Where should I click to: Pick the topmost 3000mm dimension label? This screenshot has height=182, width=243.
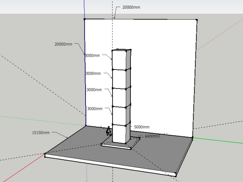93,56
